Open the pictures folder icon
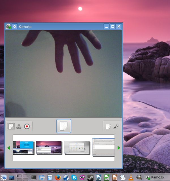 108,126
